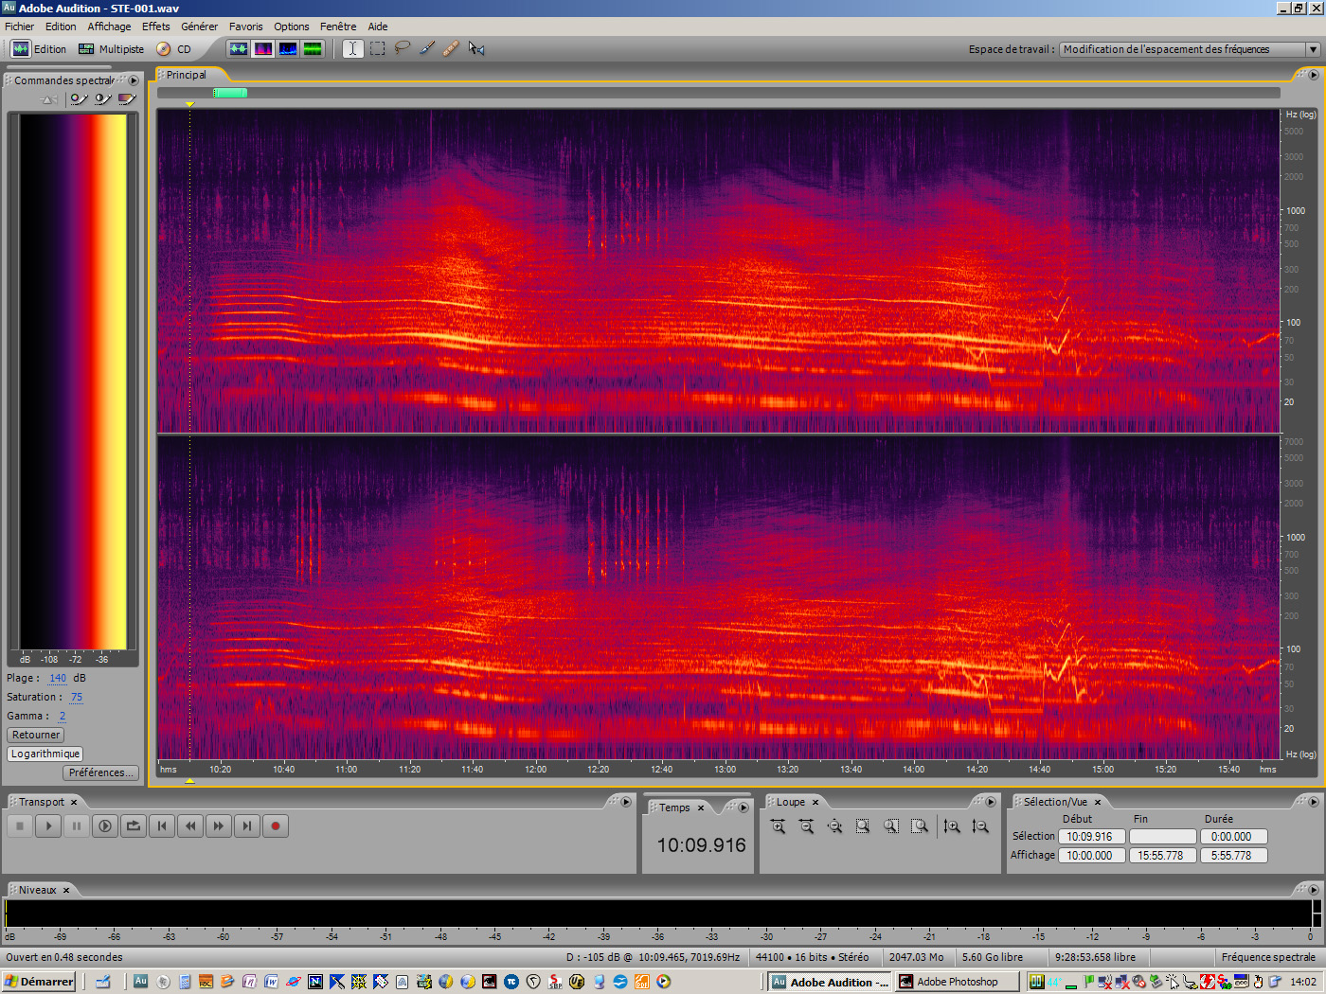Click the Sélection Début time field
Viewport: 1326px width, 994px height.
tap(1091, 837)
